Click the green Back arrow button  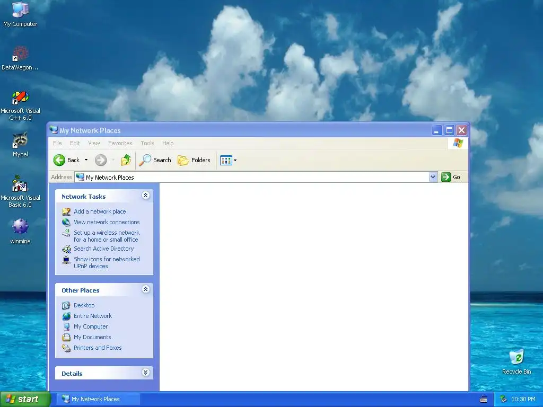[59, 160]
